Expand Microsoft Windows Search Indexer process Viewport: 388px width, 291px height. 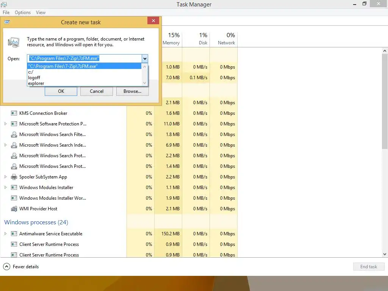click(x=5, y=145)
